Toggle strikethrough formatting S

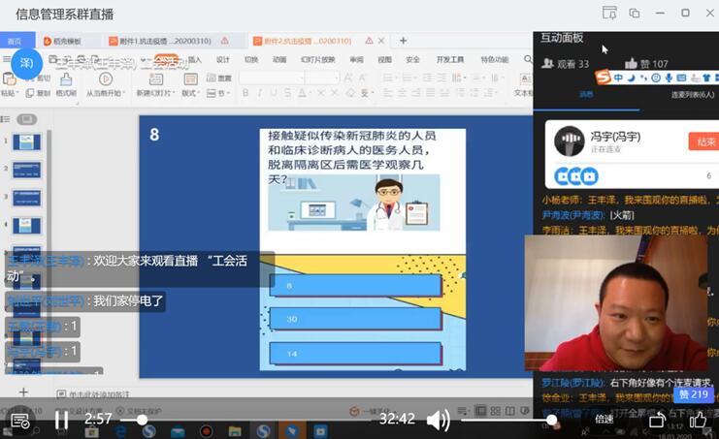[287, 93]
